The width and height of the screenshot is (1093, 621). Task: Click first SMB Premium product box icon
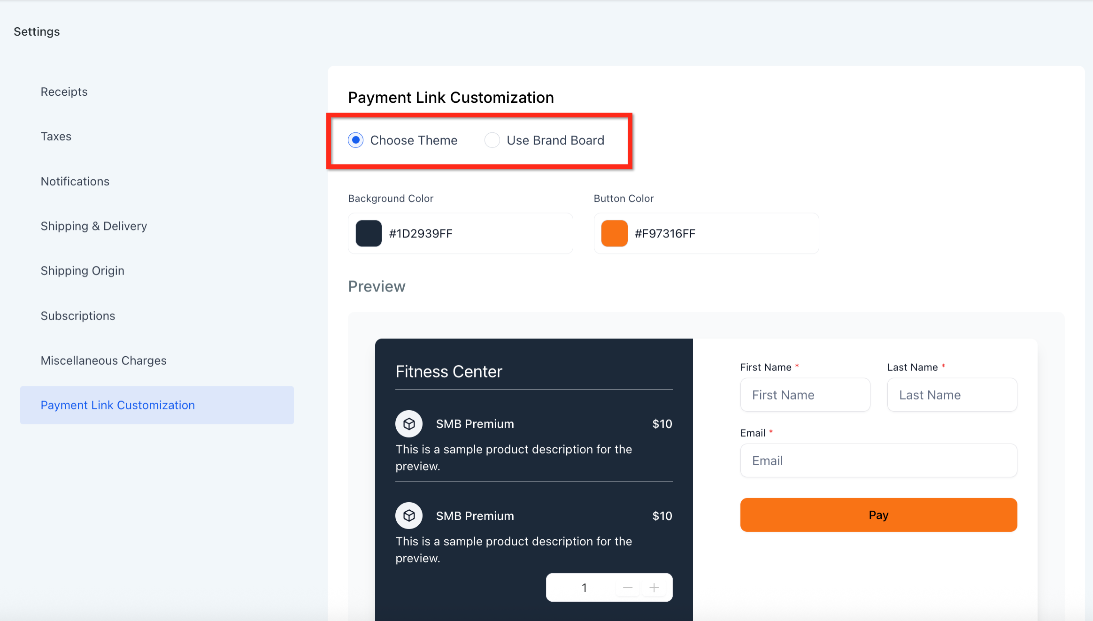click(x=408, y=424)
